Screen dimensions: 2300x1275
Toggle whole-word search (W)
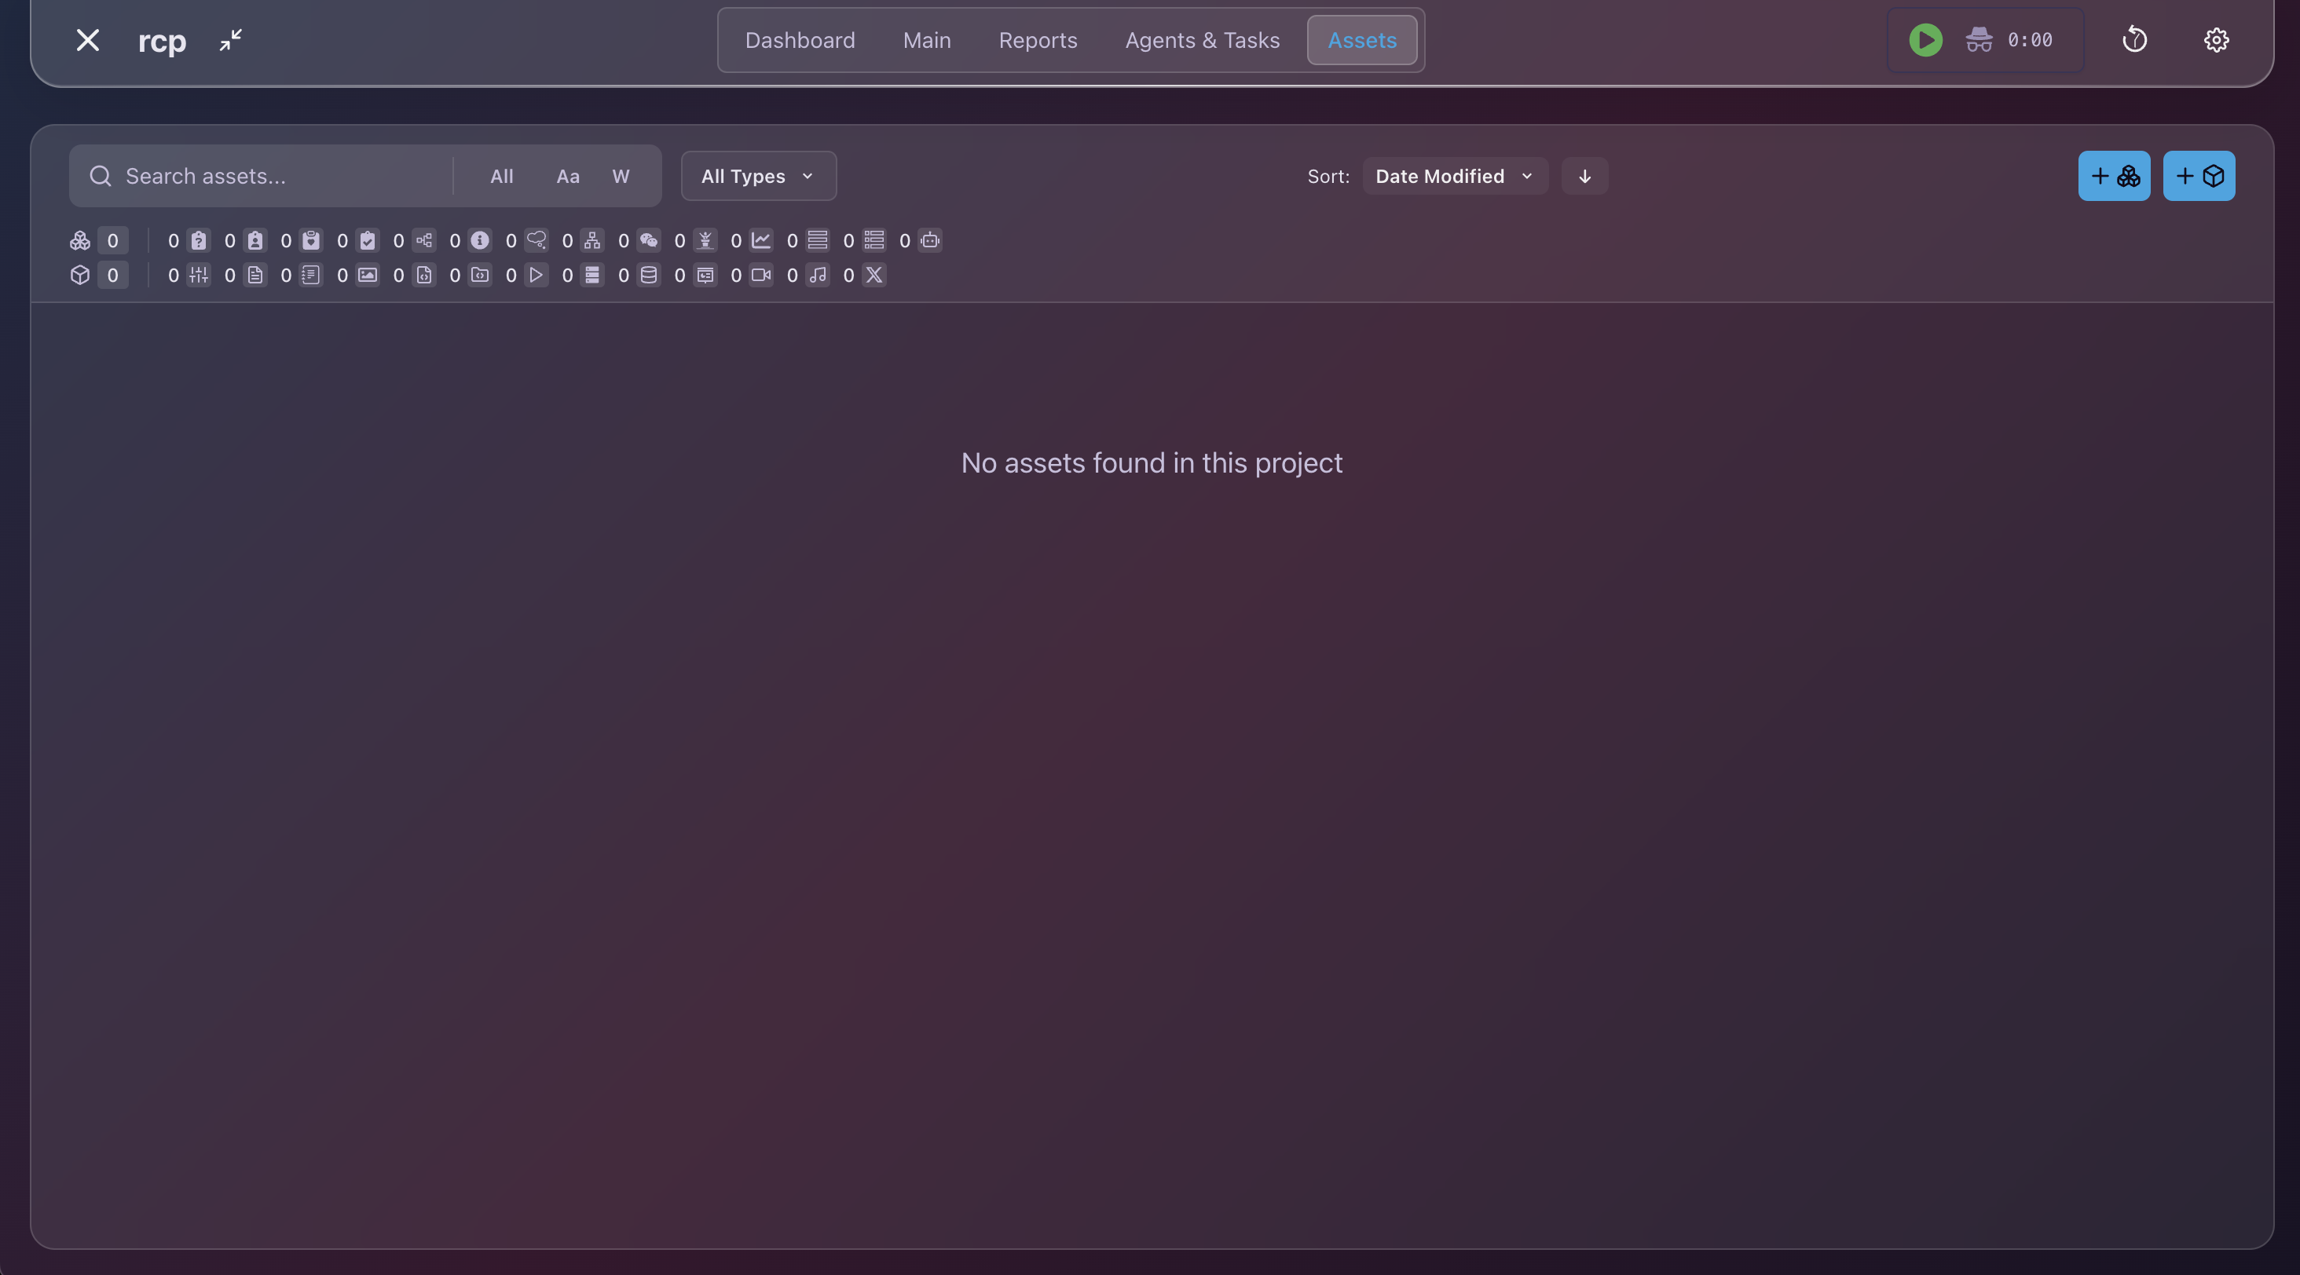pyautogui.click(x=621, y=176)
